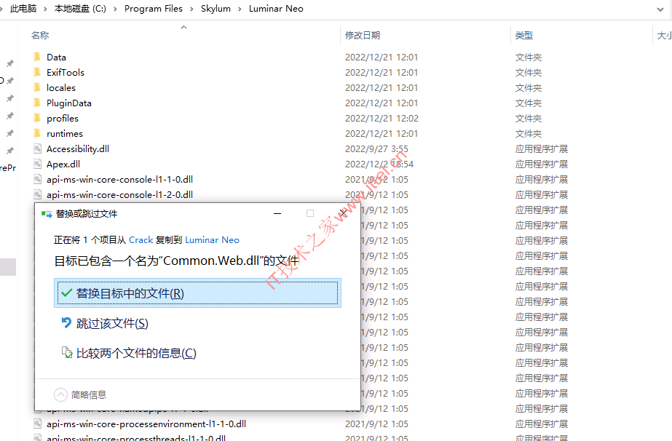
Task: Navigate to 此电脑 in address bar
Action: click(23, 9)
